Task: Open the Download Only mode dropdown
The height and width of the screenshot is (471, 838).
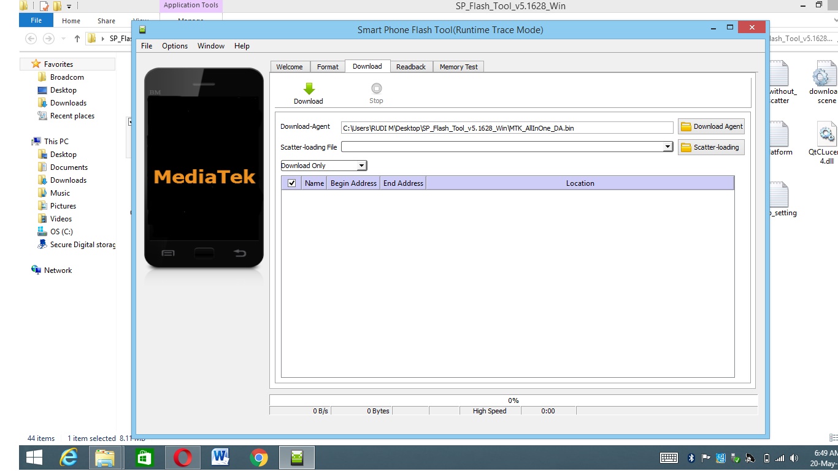Action: coord(362,166)
